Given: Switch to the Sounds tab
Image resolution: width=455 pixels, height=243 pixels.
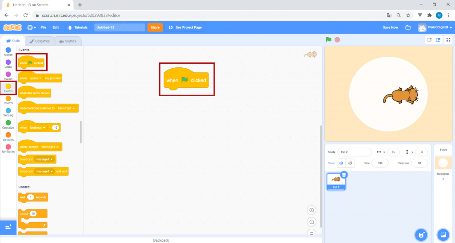Looking at the screenshot, I should point(68,41).
